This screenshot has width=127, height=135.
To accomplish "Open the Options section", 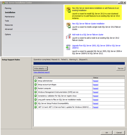I will pos(8,34).
